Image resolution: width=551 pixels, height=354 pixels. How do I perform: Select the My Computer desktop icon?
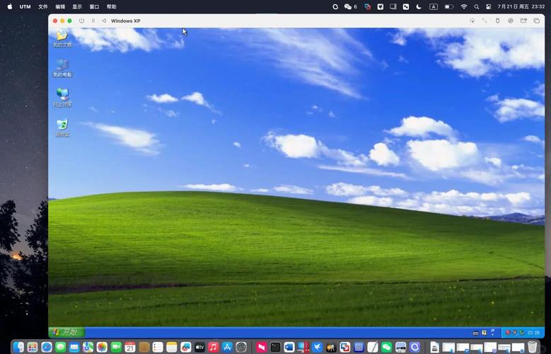(62, 68)
